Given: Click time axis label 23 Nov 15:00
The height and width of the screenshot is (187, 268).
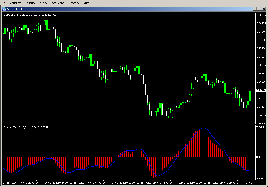Looking at the screenshot, I should point(211,183).
